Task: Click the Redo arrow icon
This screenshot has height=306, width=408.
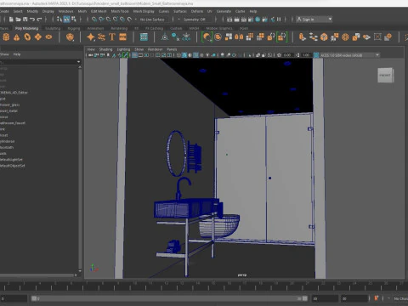Action: click(39, 20)
